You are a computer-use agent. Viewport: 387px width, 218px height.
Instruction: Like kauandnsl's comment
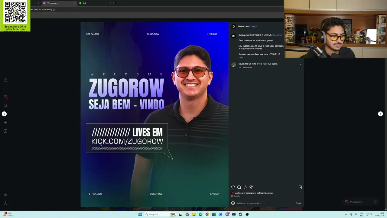[301, 64]
